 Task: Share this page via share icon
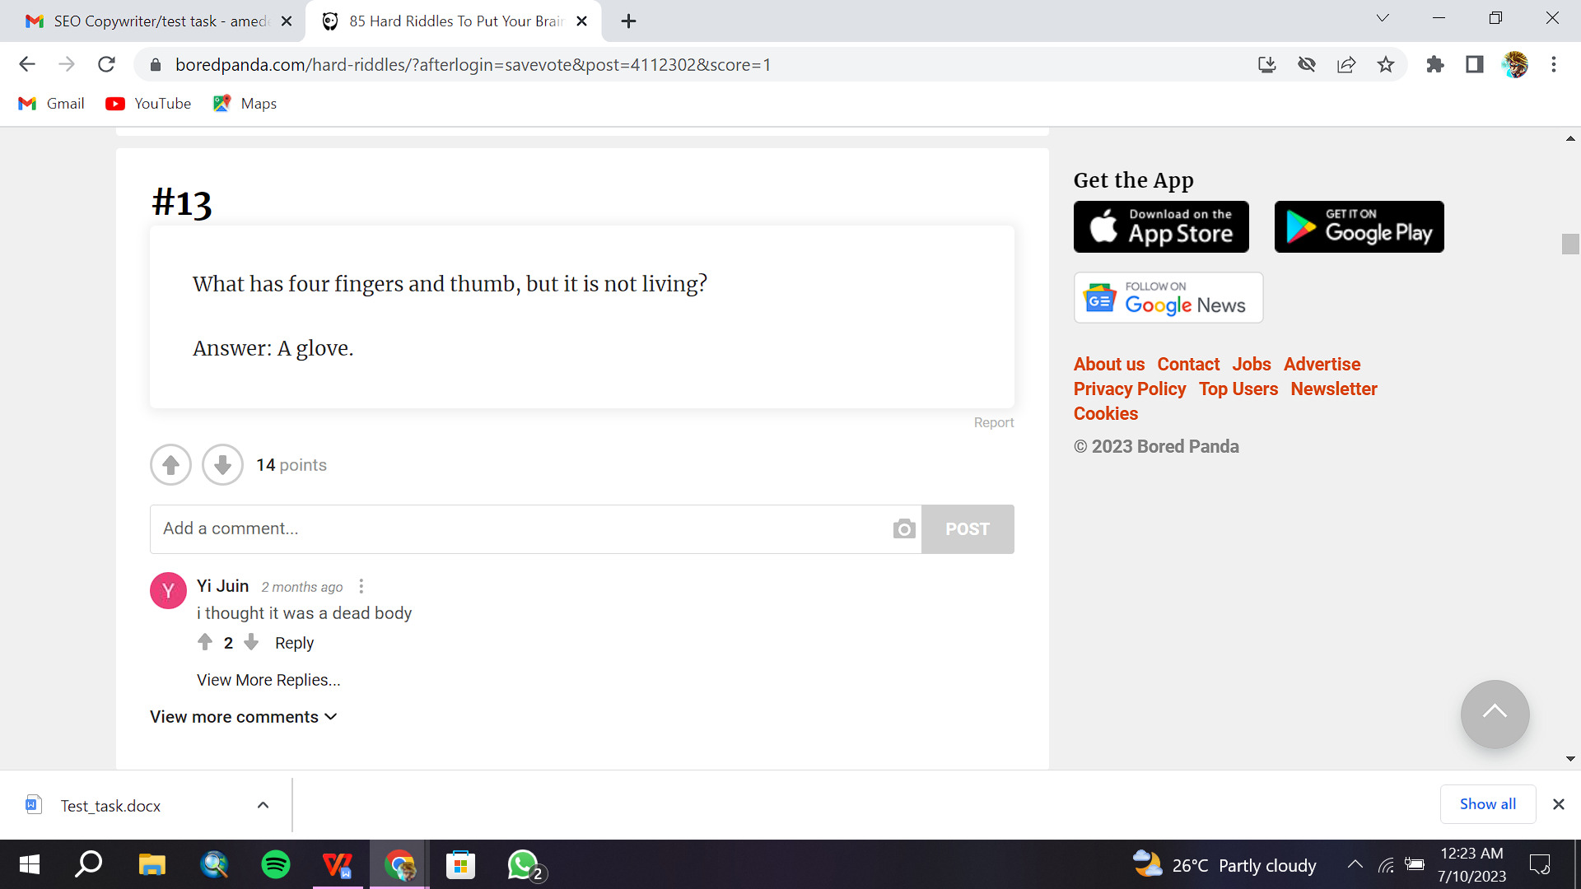1346,64
